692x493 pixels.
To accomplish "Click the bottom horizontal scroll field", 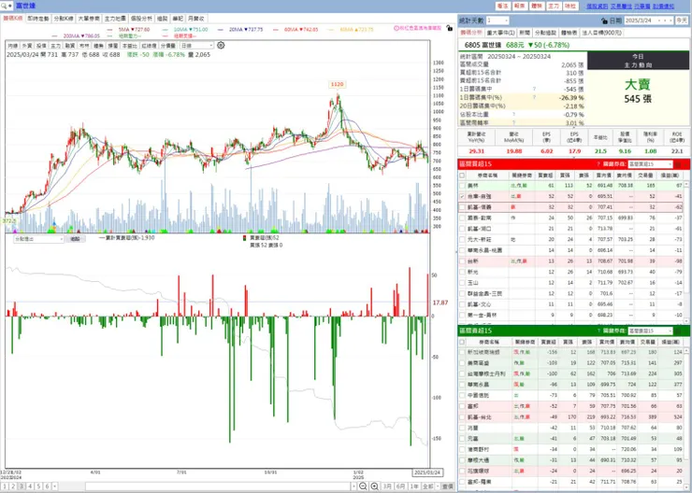I will tap(218, 486).
